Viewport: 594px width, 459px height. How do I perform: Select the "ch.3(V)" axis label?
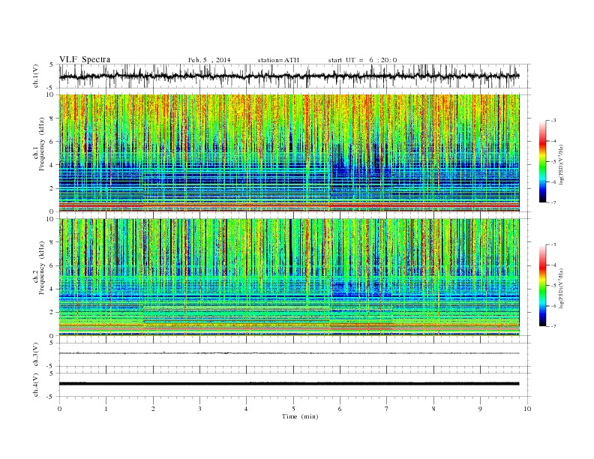tap(36, 355)
